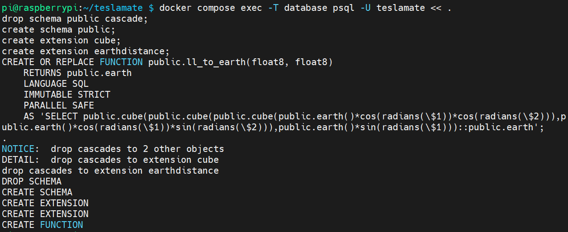
Task: Click the 'create schema public;' line
Action: [58, 29]
